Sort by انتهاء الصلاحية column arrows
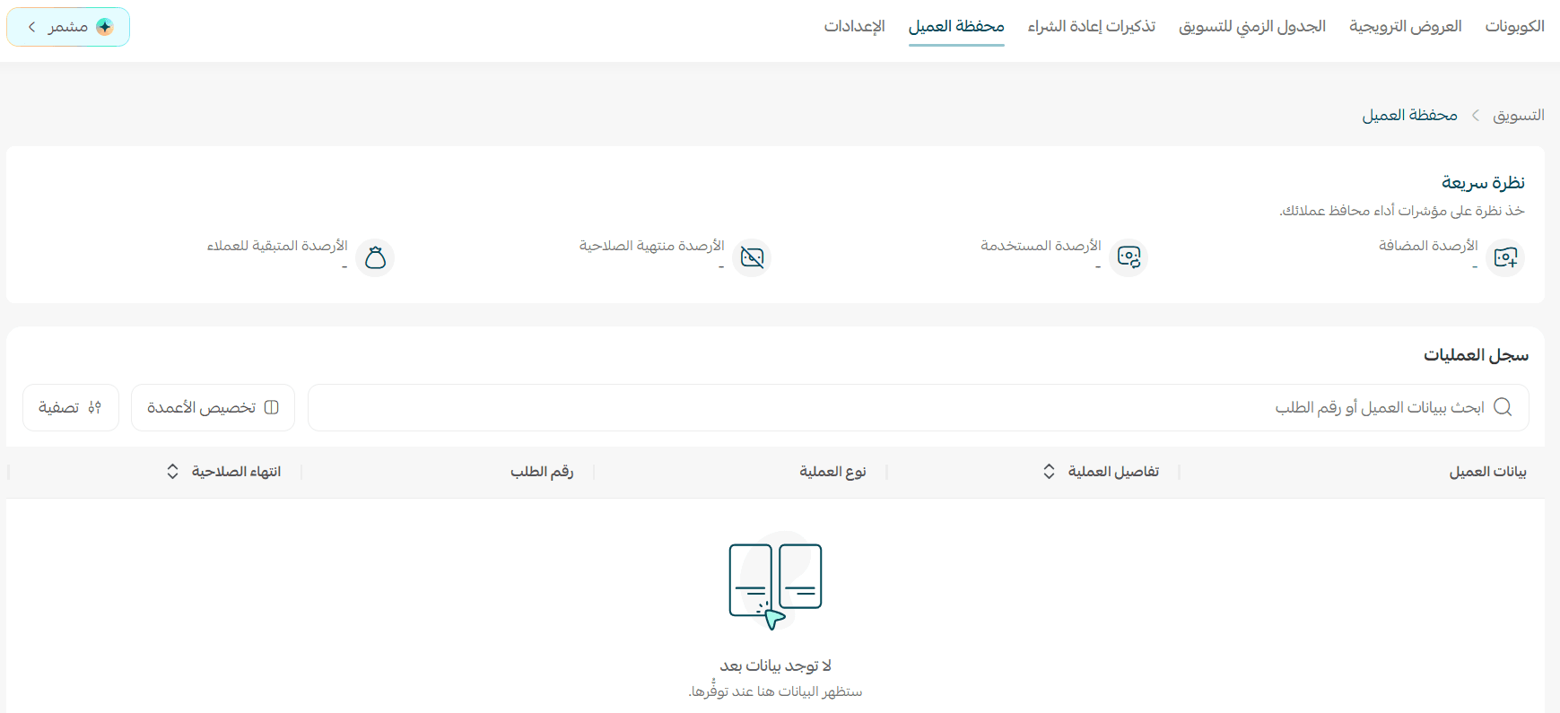 tap(172, 471)
